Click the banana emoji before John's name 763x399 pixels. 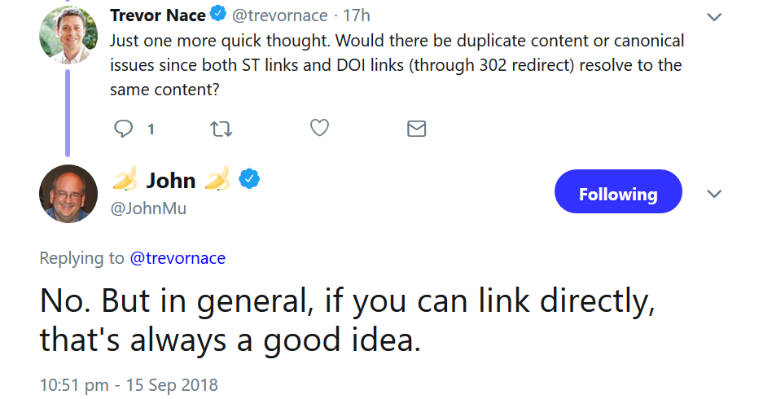[124, 179]
